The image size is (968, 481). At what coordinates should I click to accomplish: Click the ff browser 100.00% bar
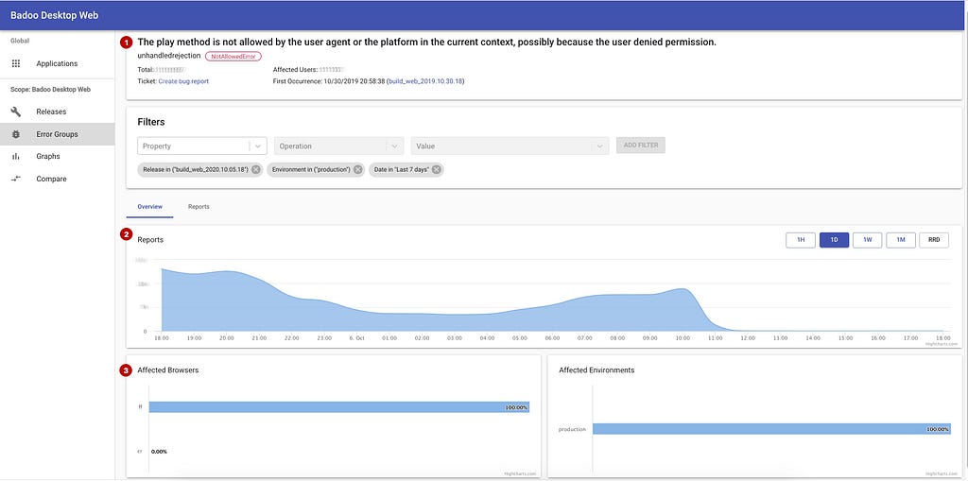[x=339, y=407]
